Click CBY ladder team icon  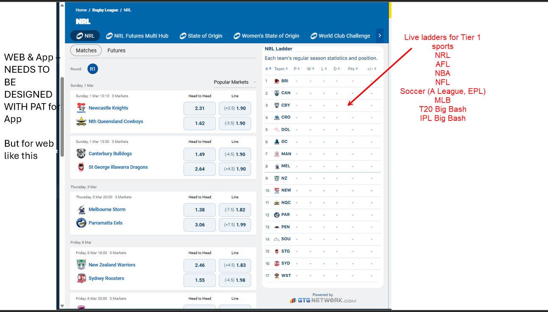tap(277, 105)
